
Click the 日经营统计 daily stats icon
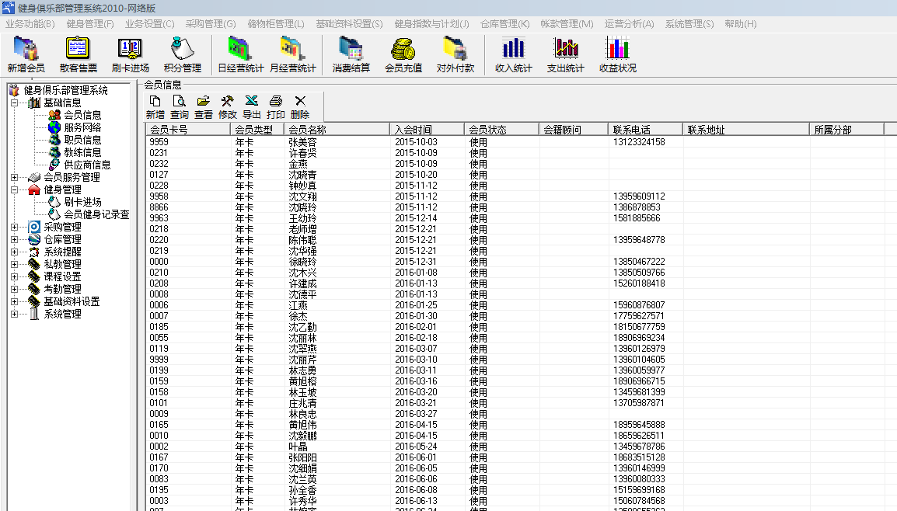point(239,54)
